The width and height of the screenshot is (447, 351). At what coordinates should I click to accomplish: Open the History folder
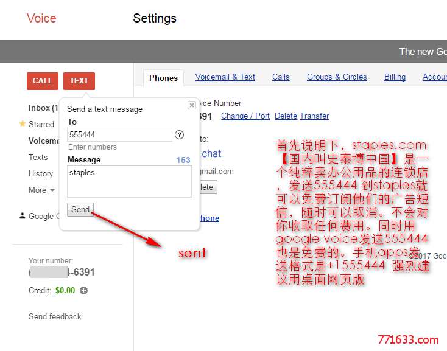(x=41, y=173)
